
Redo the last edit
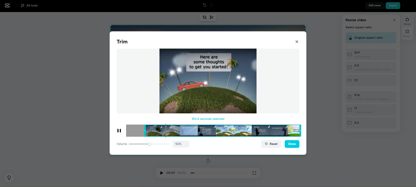point(211,5)
